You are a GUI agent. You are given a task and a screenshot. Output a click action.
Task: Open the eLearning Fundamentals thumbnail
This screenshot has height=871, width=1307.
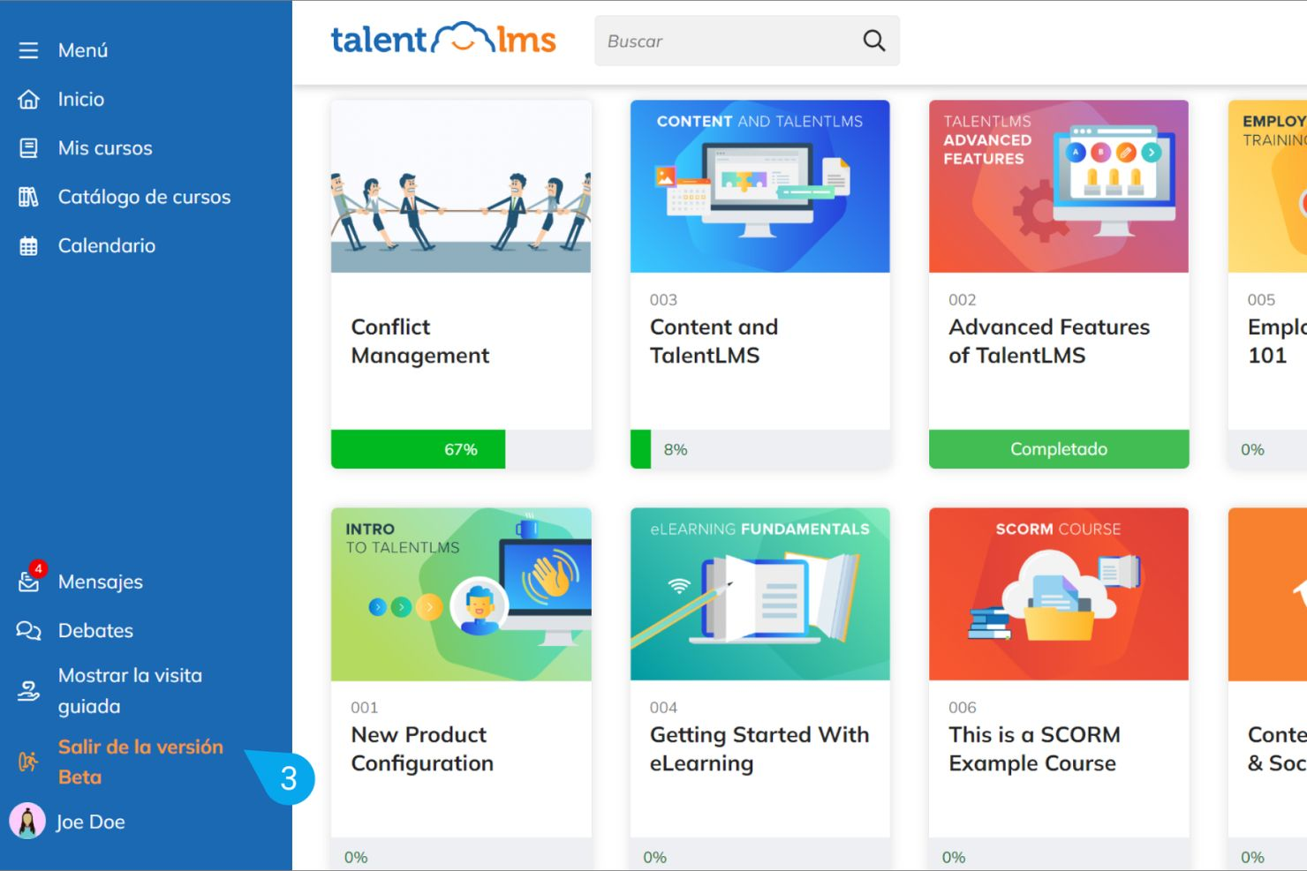(759, 594)
